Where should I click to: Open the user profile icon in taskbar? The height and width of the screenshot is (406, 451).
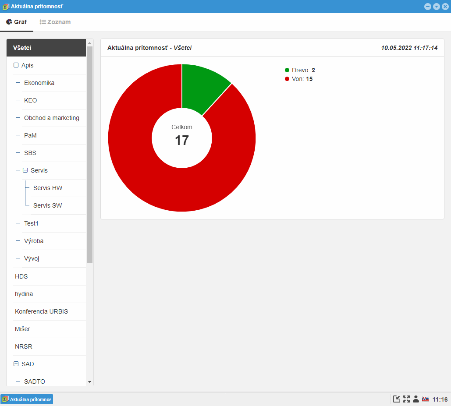pyautogui.click(x=416, y=399)
